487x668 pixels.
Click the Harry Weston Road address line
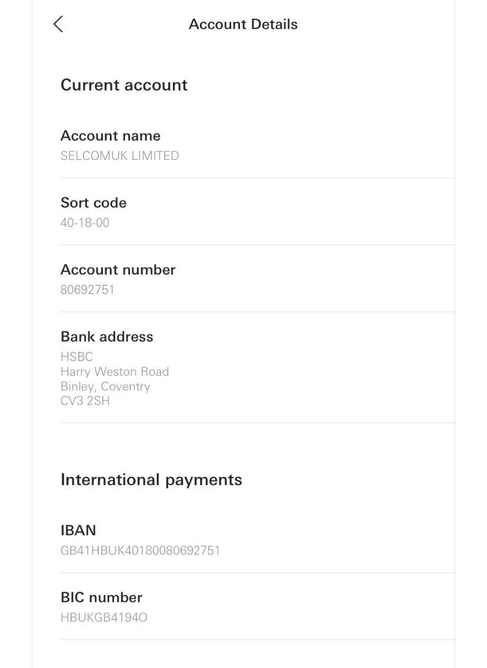115,372
